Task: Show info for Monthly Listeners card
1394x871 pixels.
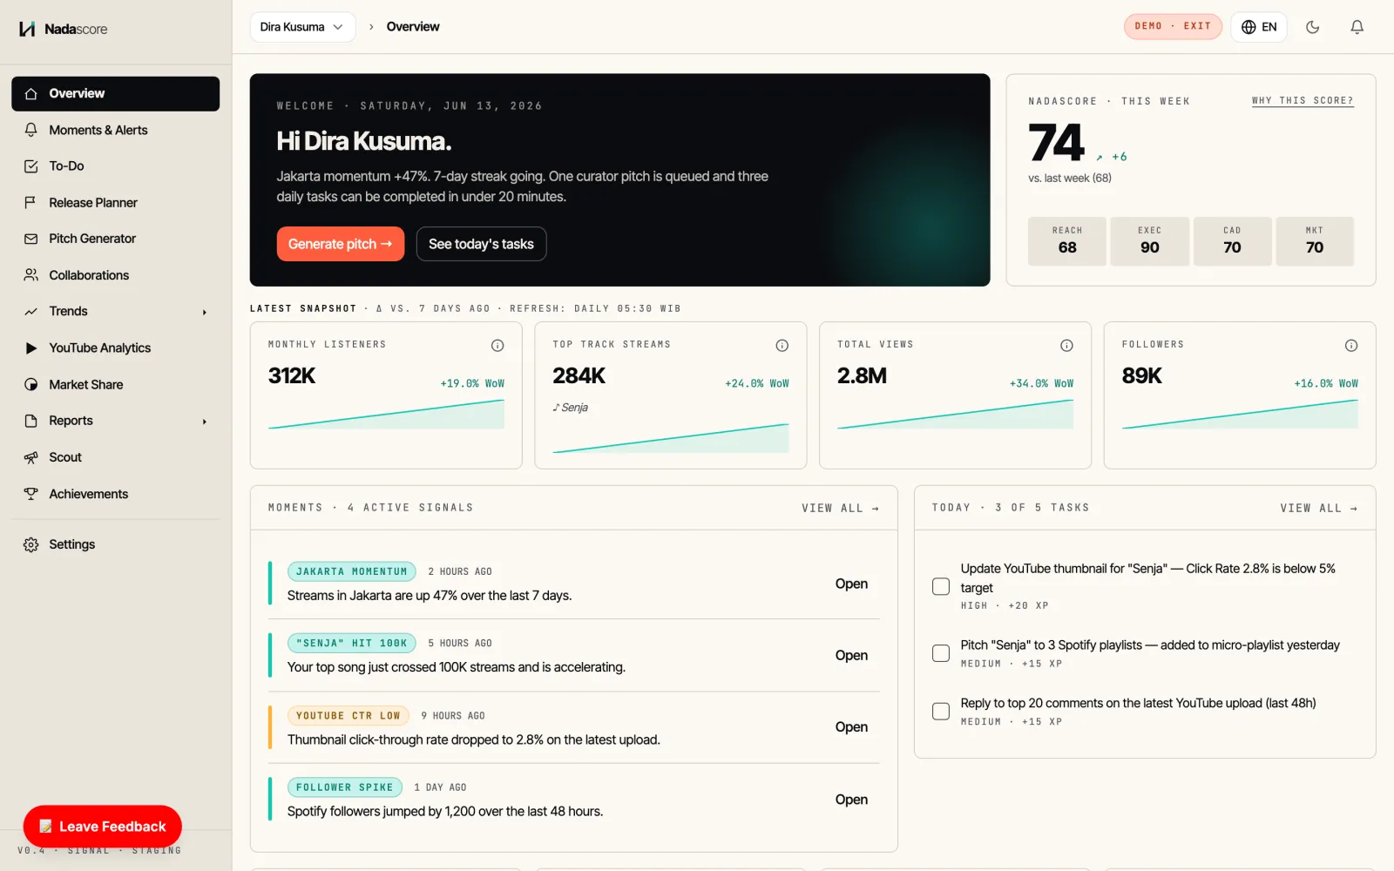Action: click(497, 346)
